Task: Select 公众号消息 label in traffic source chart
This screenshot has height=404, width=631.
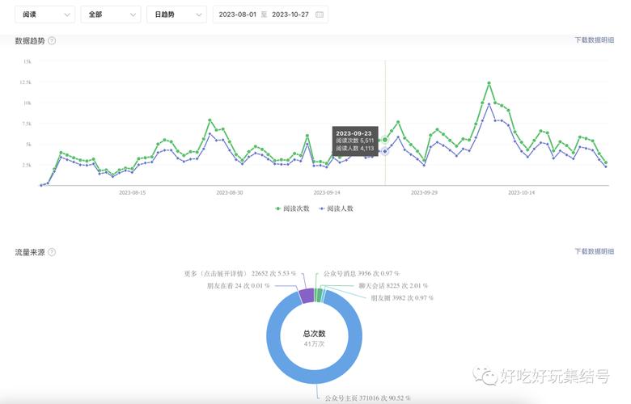Action: [x=361, y=273]
